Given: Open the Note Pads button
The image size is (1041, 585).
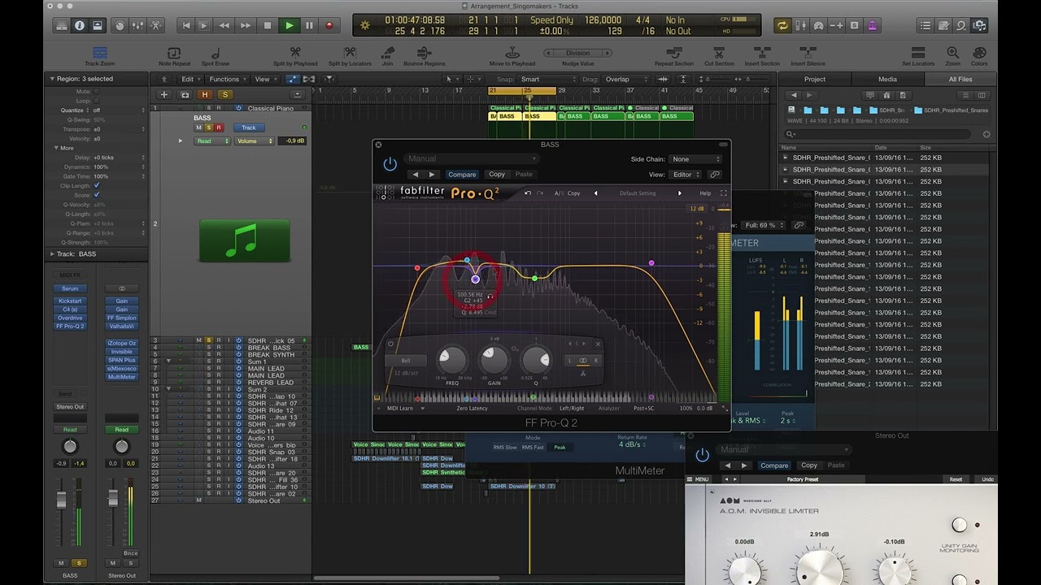Looking at the screenshot, I should (944, 25).
